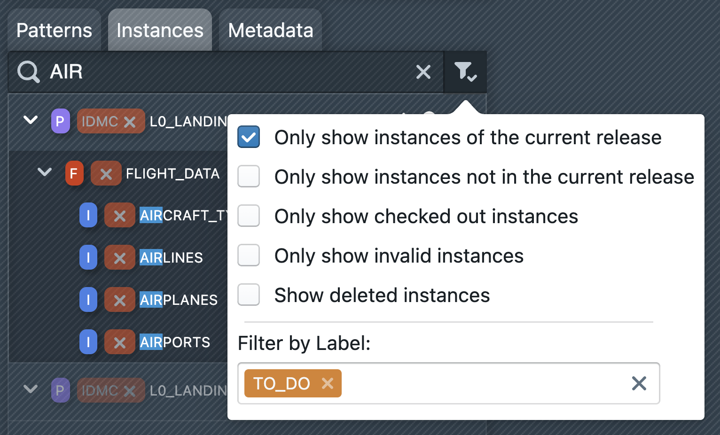
Task: Click the X badge next to AIRPORTS
Action: [119, 342]
